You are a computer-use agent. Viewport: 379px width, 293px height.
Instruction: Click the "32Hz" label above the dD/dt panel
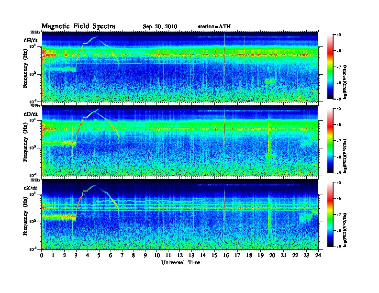[x=35, y=106]
